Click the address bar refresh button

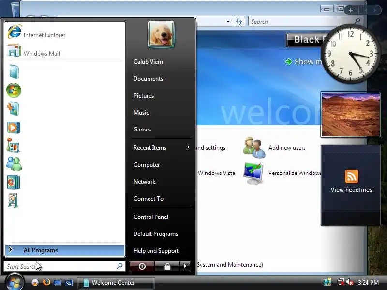tap(239, 22)
